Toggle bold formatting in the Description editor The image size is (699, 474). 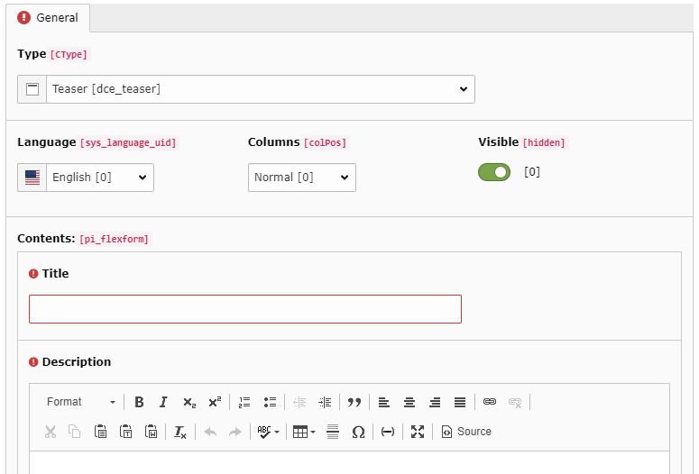[x=139, y=402]
